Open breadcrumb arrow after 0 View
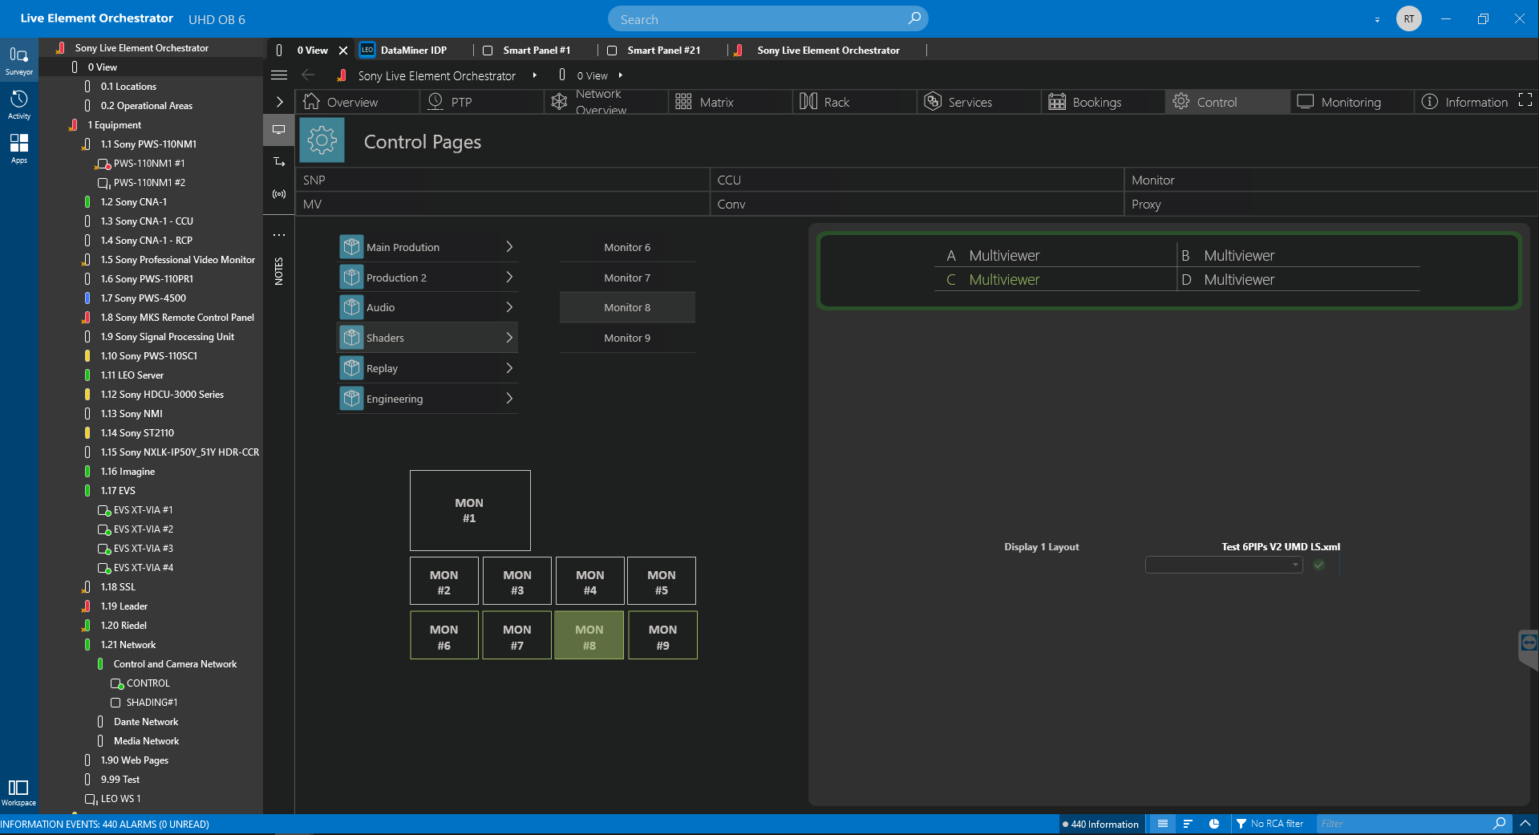The width and height of the screenshot is (1539, 835). (x=620, y=75)
